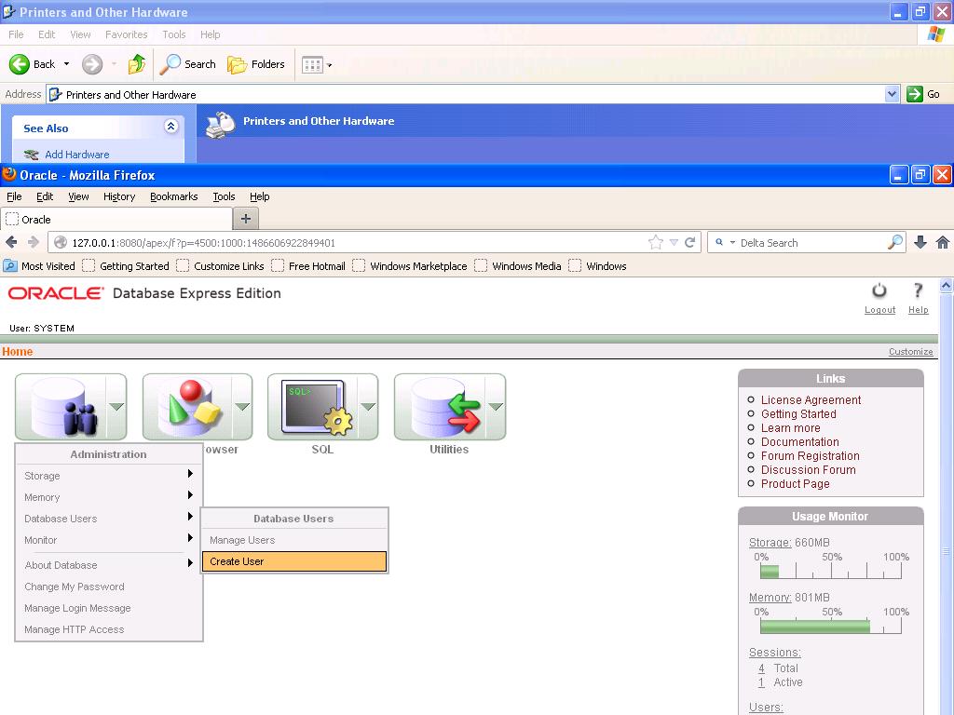Go back in Firefox history

(x=11, y=243)
